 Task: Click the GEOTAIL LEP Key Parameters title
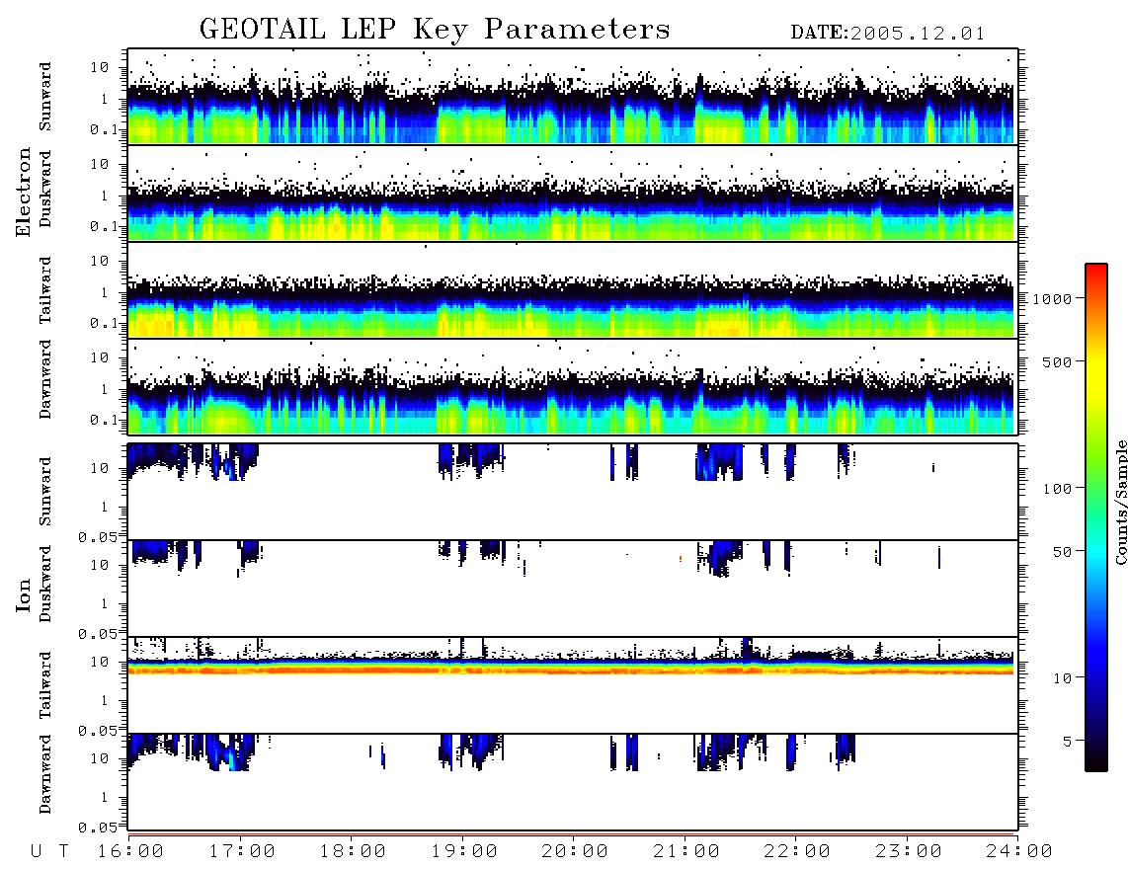pyautogui.click(x=435, y=30)
